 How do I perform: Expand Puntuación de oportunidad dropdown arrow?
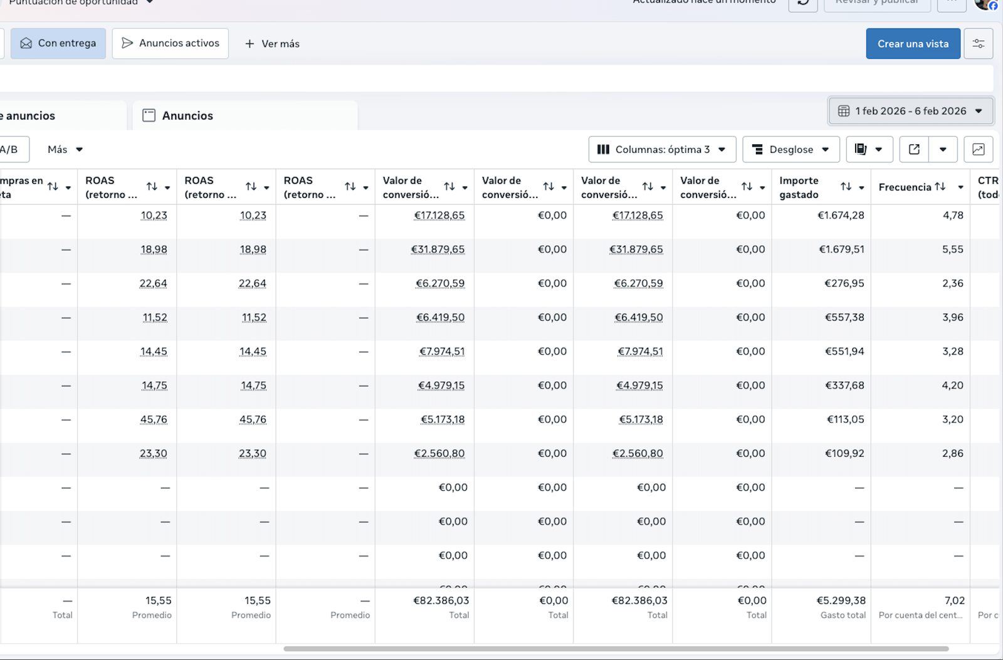pos(149,3)
